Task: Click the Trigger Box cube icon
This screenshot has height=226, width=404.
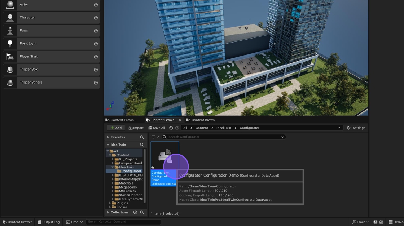Action: pos(10,70)
